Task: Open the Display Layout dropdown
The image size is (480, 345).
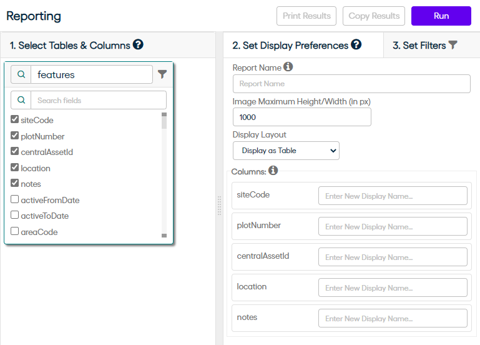Action: 286,151
